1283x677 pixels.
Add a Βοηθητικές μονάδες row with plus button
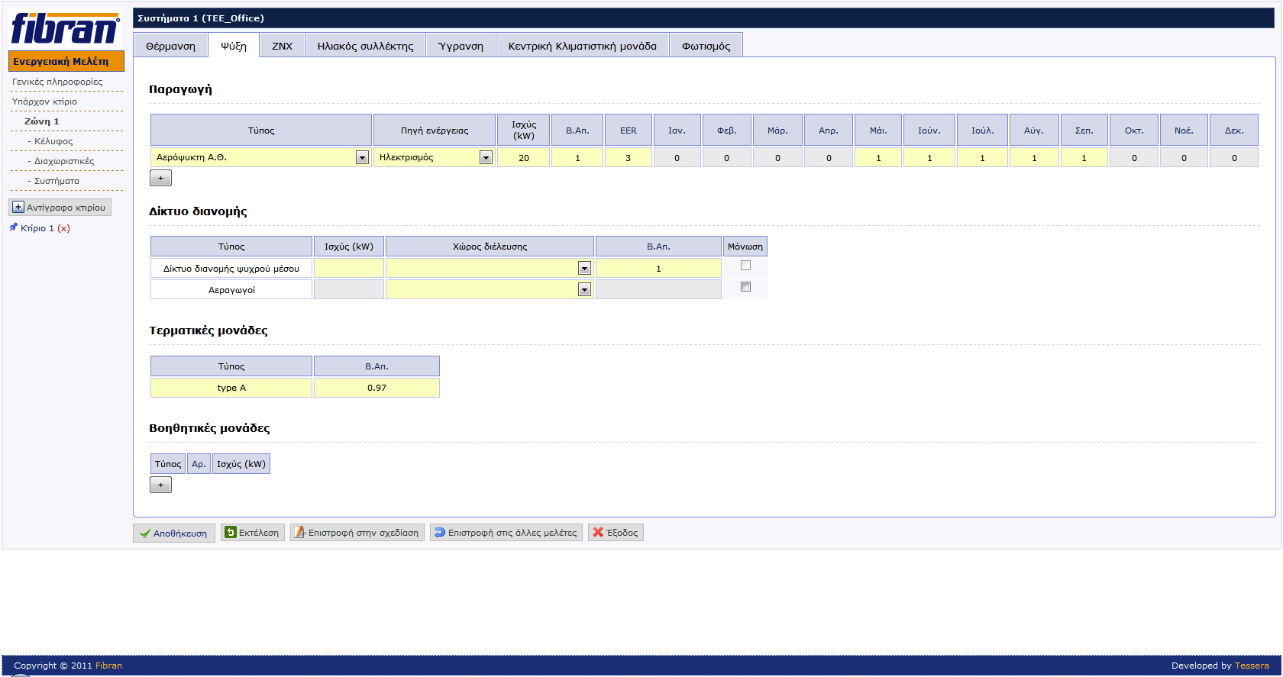pos(160,485)
